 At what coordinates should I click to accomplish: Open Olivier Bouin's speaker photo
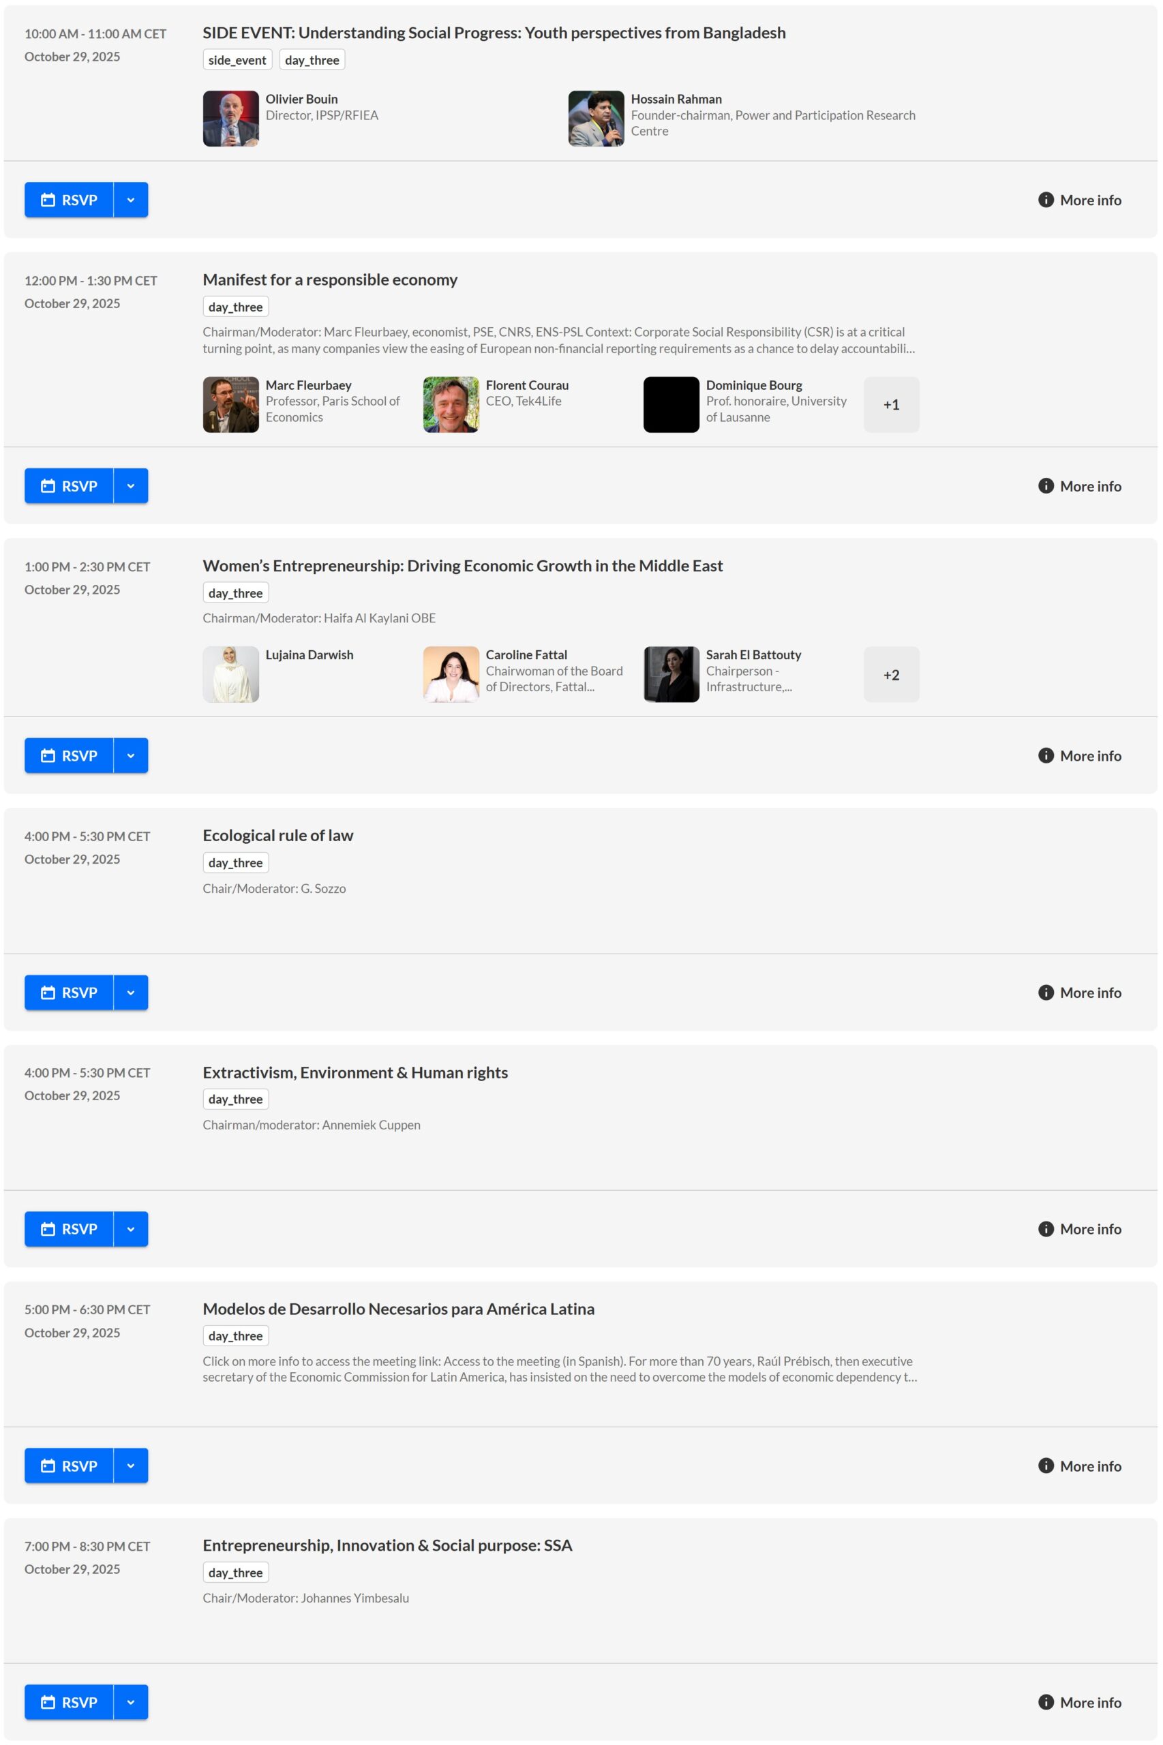230,119
